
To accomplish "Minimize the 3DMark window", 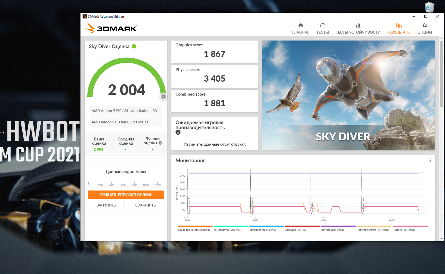I will coord(414,16).
